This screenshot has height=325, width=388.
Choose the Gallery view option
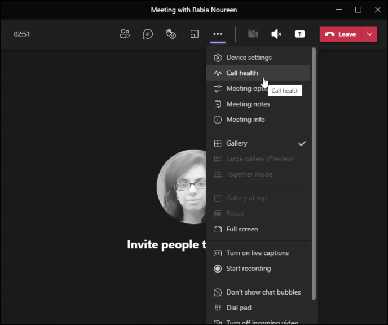pos(258,143)
